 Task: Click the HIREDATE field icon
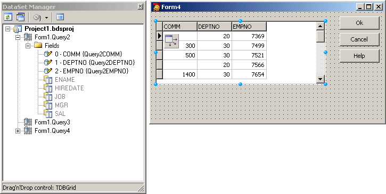(48, 88)
